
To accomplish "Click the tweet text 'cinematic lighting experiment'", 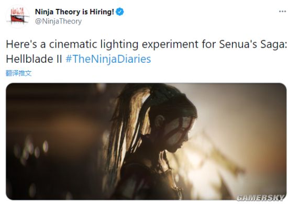I will click(x=124, y=44).
